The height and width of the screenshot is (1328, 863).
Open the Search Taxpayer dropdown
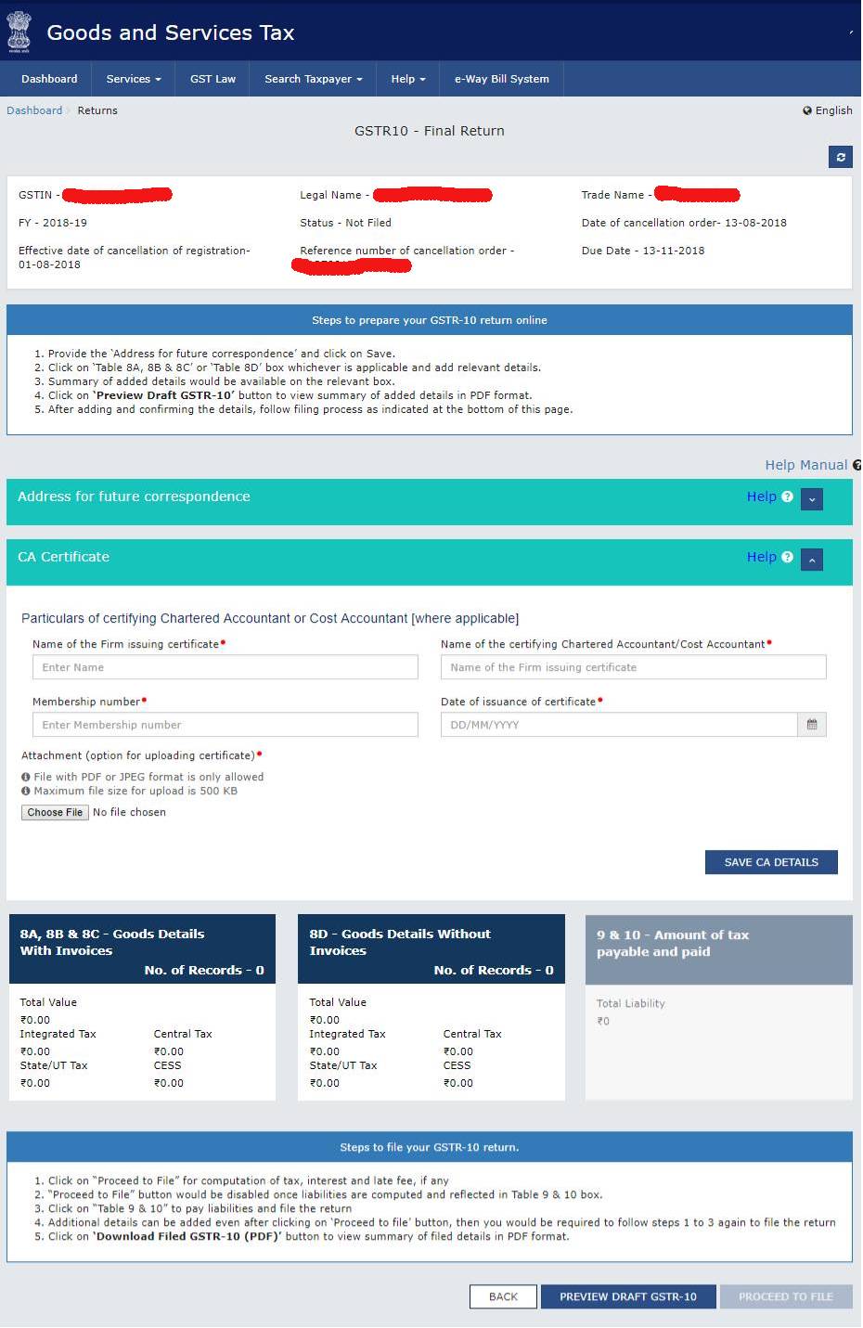[312, 79]
